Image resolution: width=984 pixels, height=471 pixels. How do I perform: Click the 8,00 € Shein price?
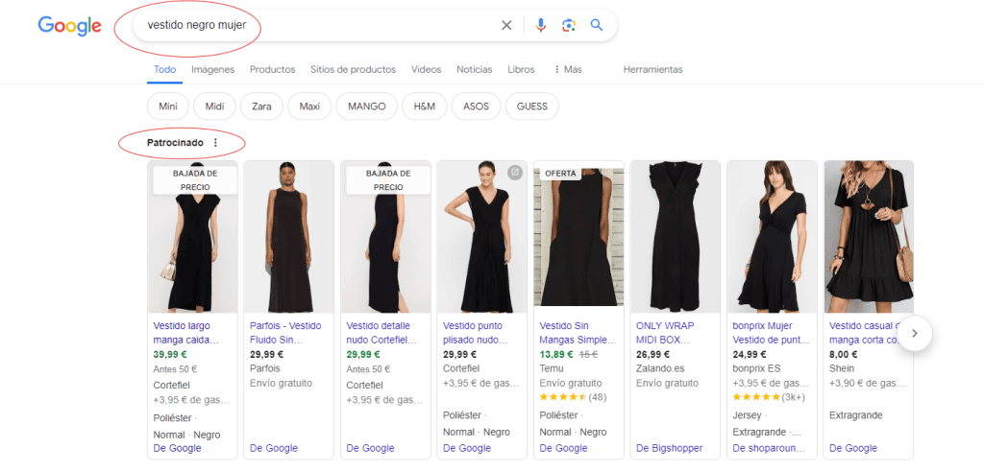[x=844, y=354]
